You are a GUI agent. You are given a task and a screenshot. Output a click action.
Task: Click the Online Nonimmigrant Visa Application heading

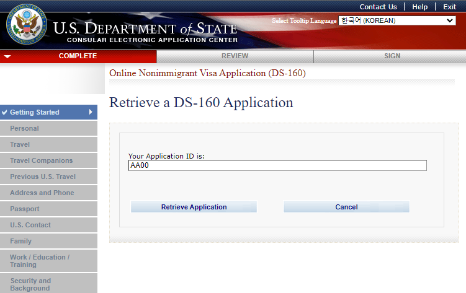point(207,73)
